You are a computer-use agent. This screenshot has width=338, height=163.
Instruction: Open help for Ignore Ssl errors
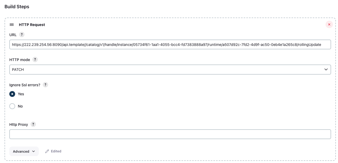[x=45, y=85]
